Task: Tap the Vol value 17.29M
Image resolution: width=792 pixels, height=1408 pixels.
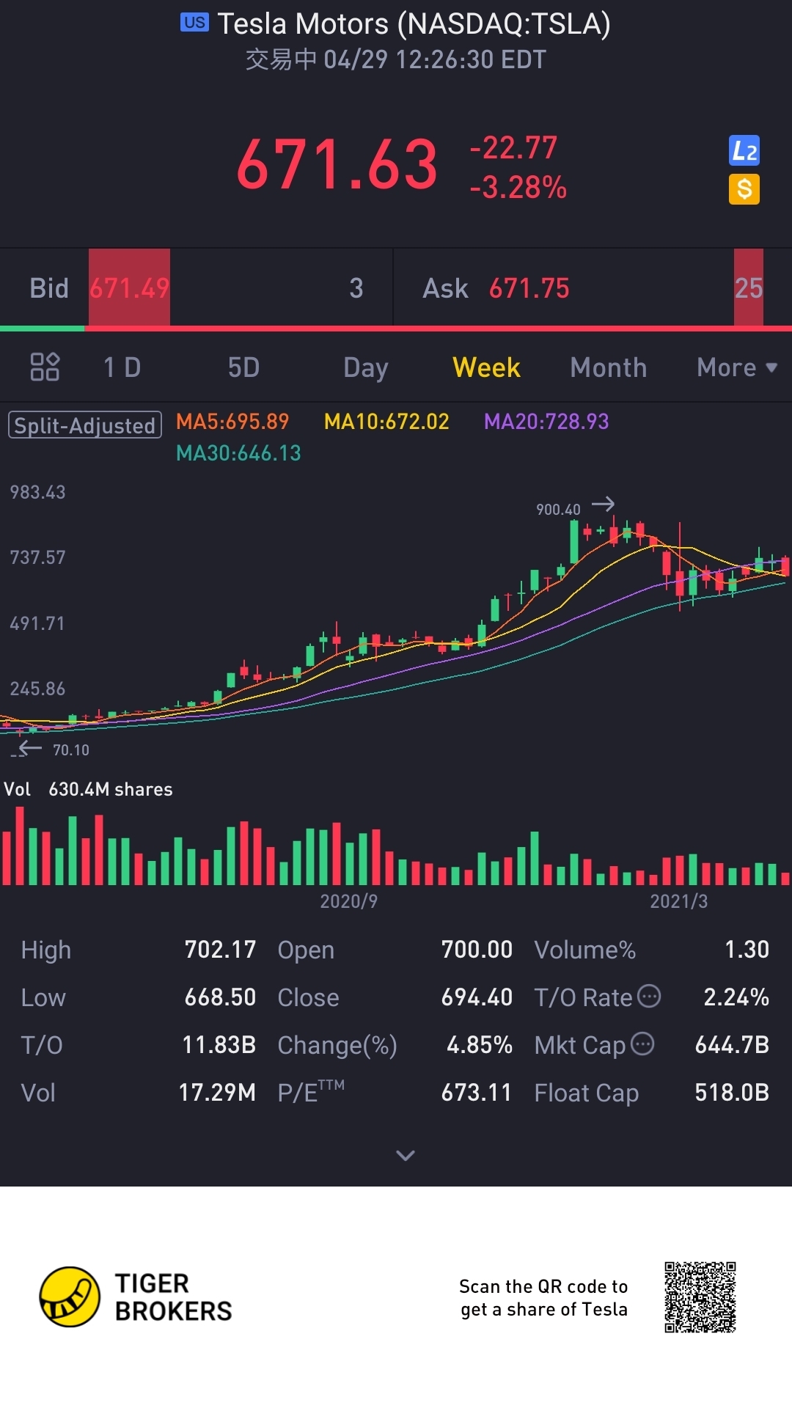Action: [x=217, y=1093]
